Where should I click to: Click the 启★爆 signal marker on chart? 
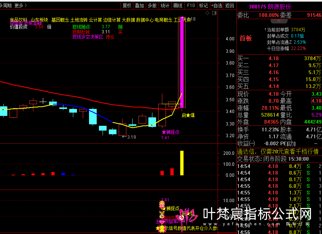coord(188,116)
